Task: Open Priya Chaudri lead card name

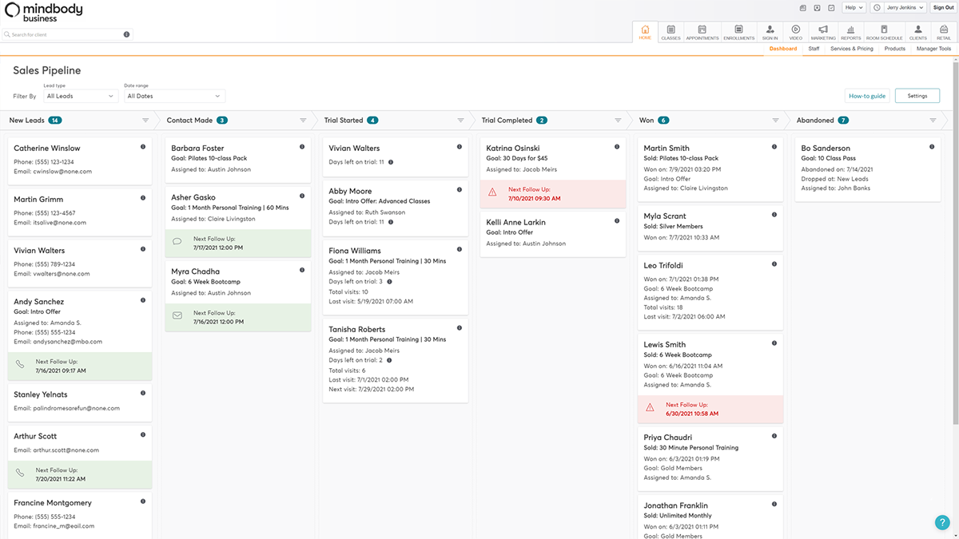Action: click(x=667, y=438)
